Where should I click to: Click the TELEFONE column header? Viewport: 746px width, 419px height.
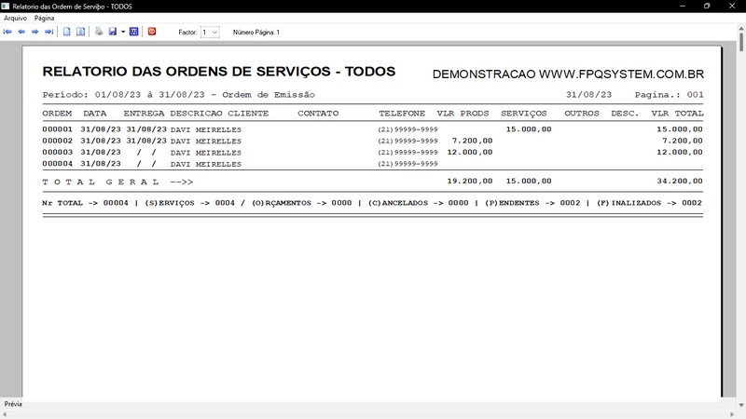pos(402,114)
